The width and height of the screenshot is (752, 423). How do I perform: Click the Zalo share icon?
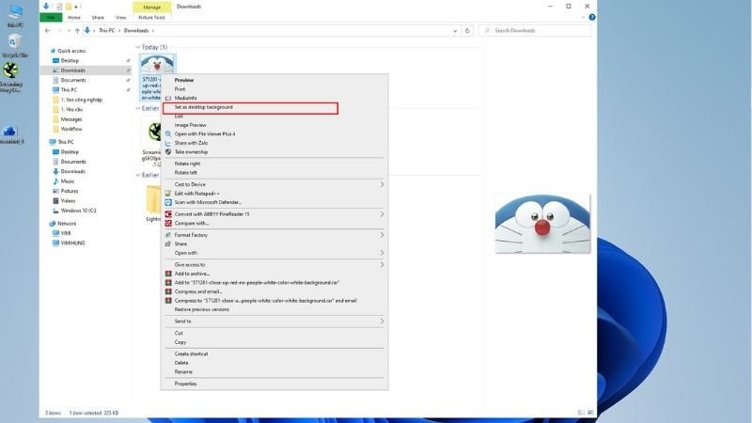coord(168,143)
